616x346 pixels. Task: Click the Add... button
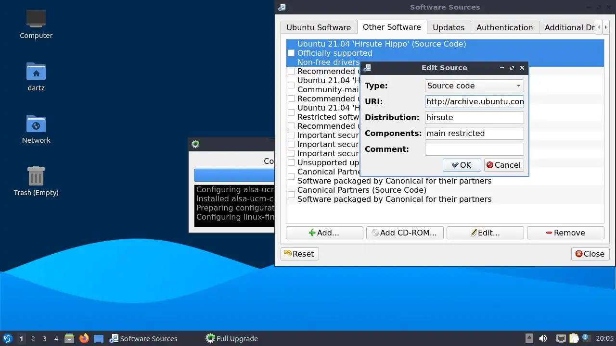324,233
